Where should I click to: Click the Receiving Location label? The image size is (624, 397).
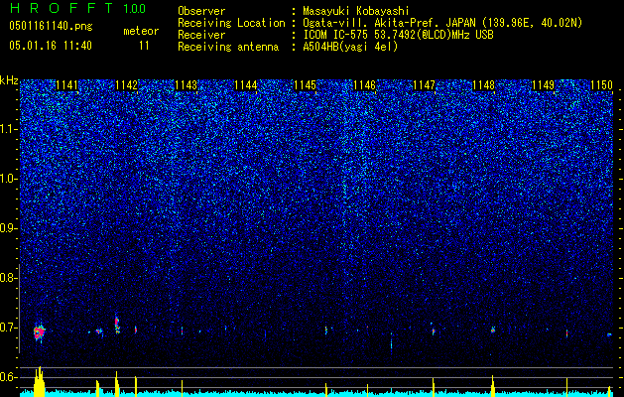pyautogui.click(x=231, y=23)
